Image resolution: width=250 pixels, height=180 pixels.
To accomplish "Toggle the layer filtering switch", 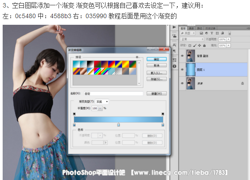I will click(230, 33).
